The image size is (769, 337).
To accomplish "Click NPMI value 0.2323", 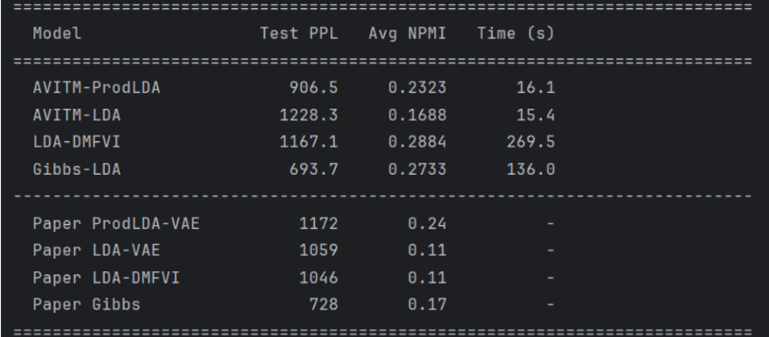I will [x=417, y=87].
